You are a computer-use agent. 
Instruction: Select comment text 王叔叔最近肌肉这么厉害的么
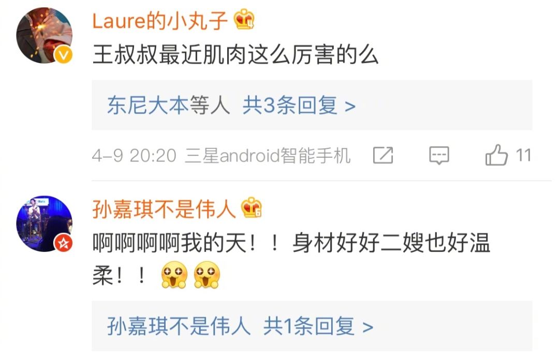[236, 54]
